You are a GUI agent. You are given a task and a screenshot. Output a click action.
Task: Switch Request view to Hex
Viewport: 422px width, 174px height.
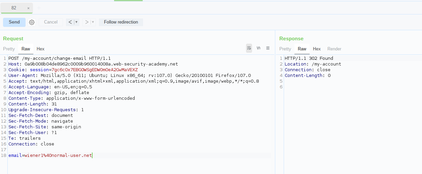click(41, 49)
